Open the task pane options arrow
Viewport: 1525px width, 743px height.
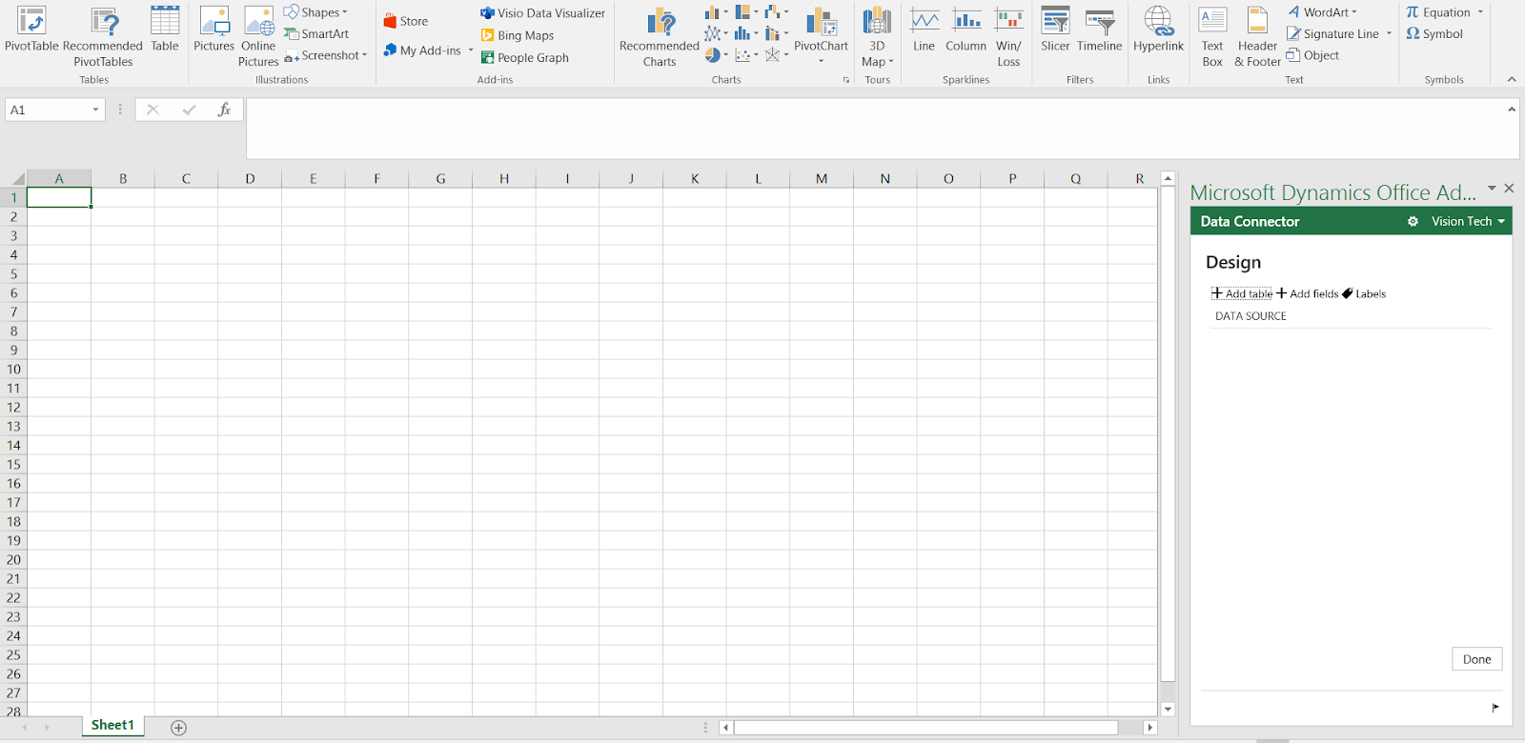[x=1492, y=189]
